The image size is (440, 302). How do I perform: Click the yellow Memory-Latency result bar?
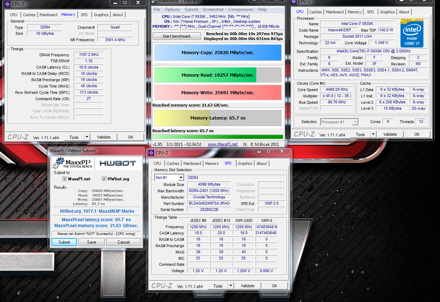point(218,118)
